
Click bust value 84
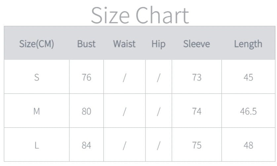tap(86, 145)
